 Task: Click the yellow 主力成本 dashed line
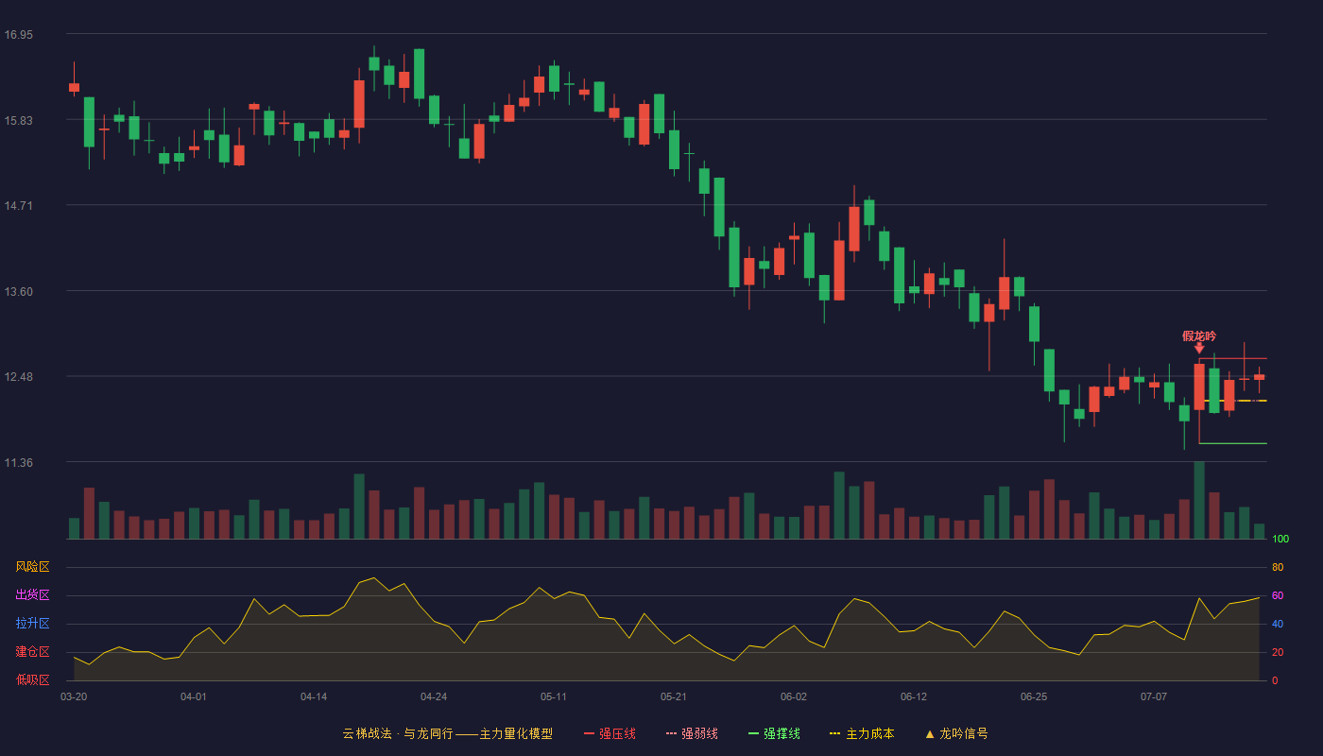pyautogui.click(x=1235, y=401)
